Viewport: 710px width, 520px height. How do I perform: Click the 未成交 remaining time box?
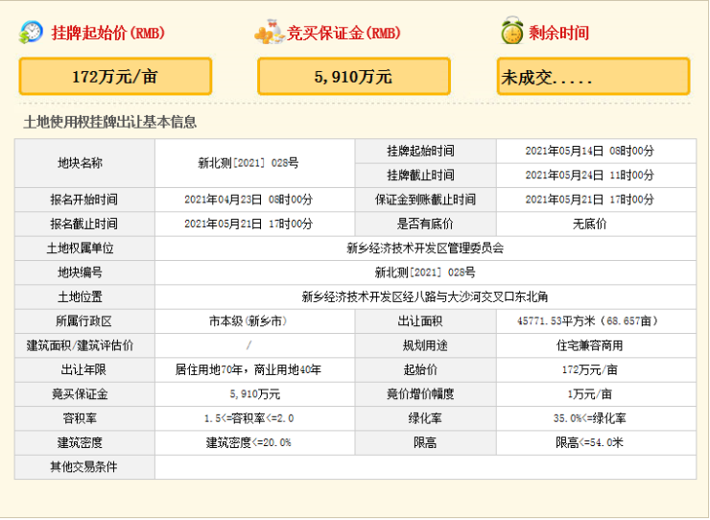pos(593,77)
